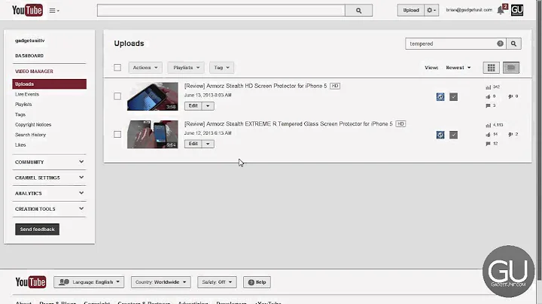The width and height of the screenshot is (542, 304).
Task: Click the Upload button in header
Action: coord(411,11)
